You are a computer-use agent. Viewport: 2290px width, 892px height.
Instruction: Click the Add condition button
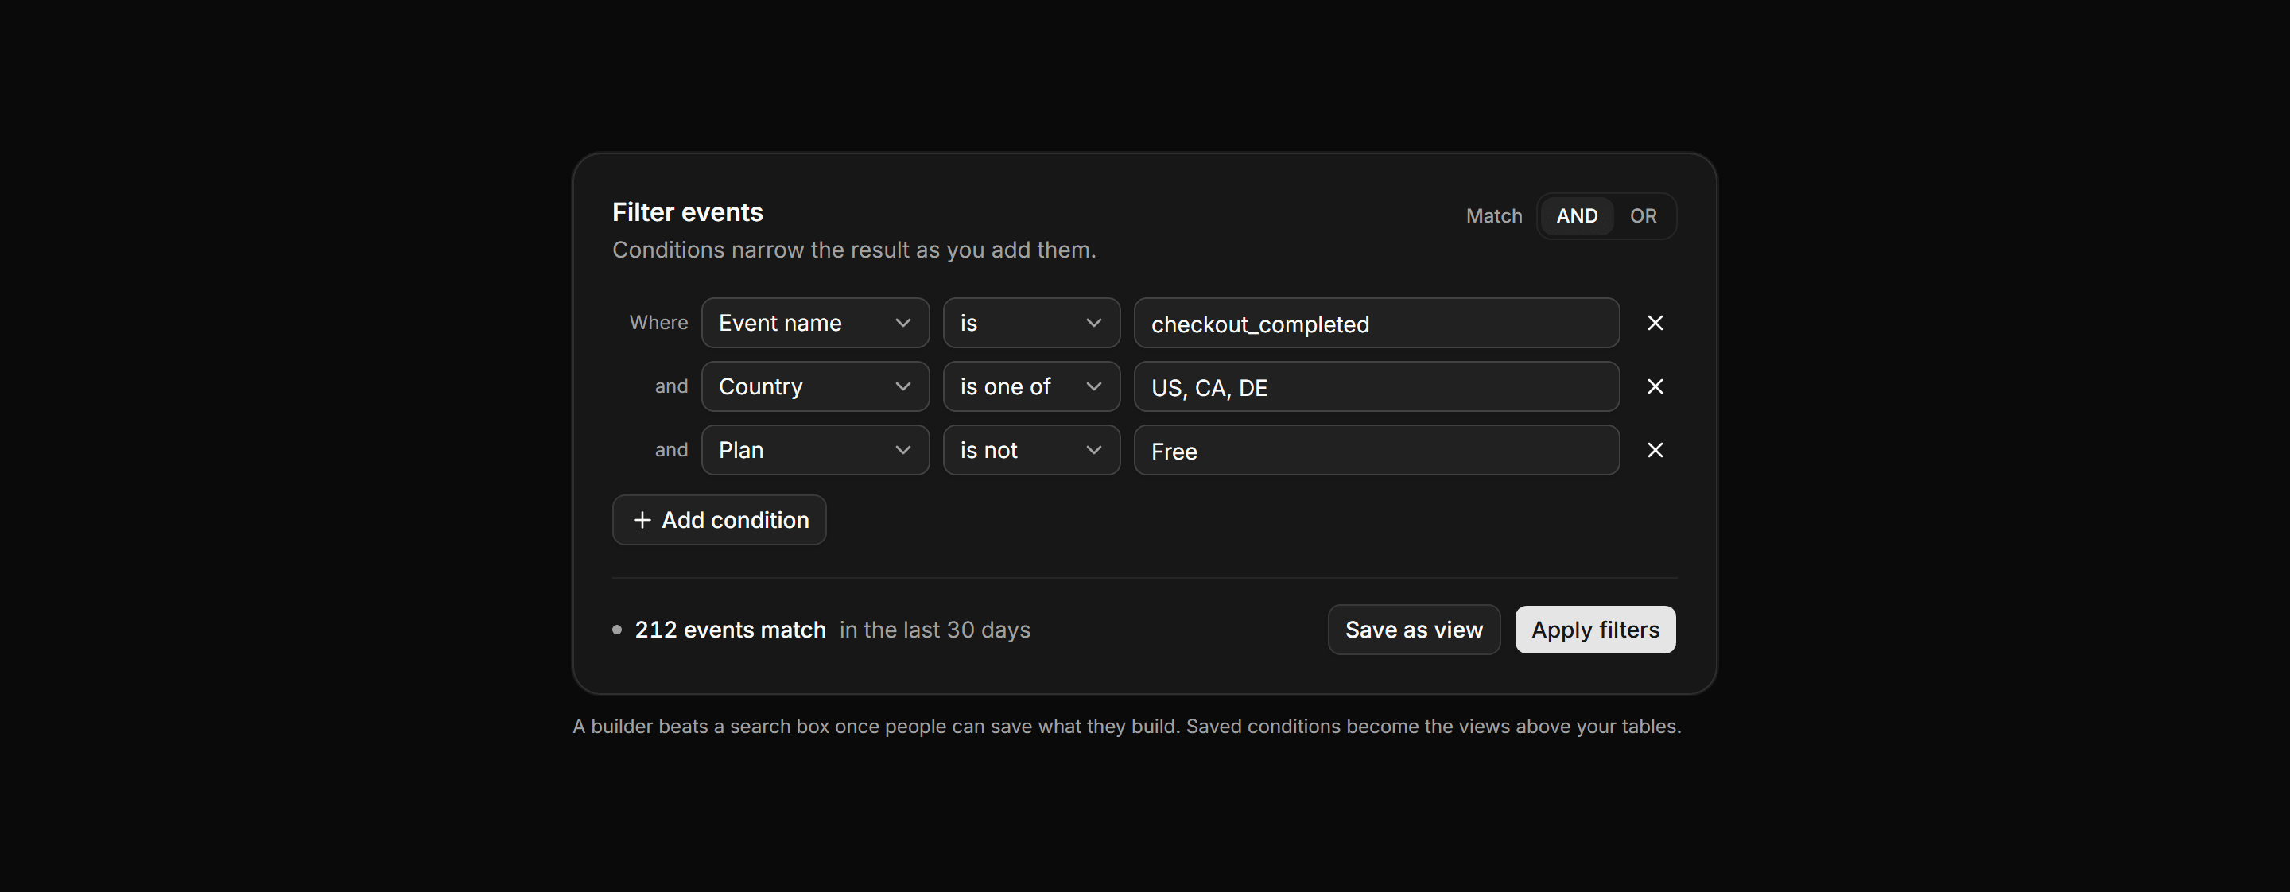tap(719, 520)
